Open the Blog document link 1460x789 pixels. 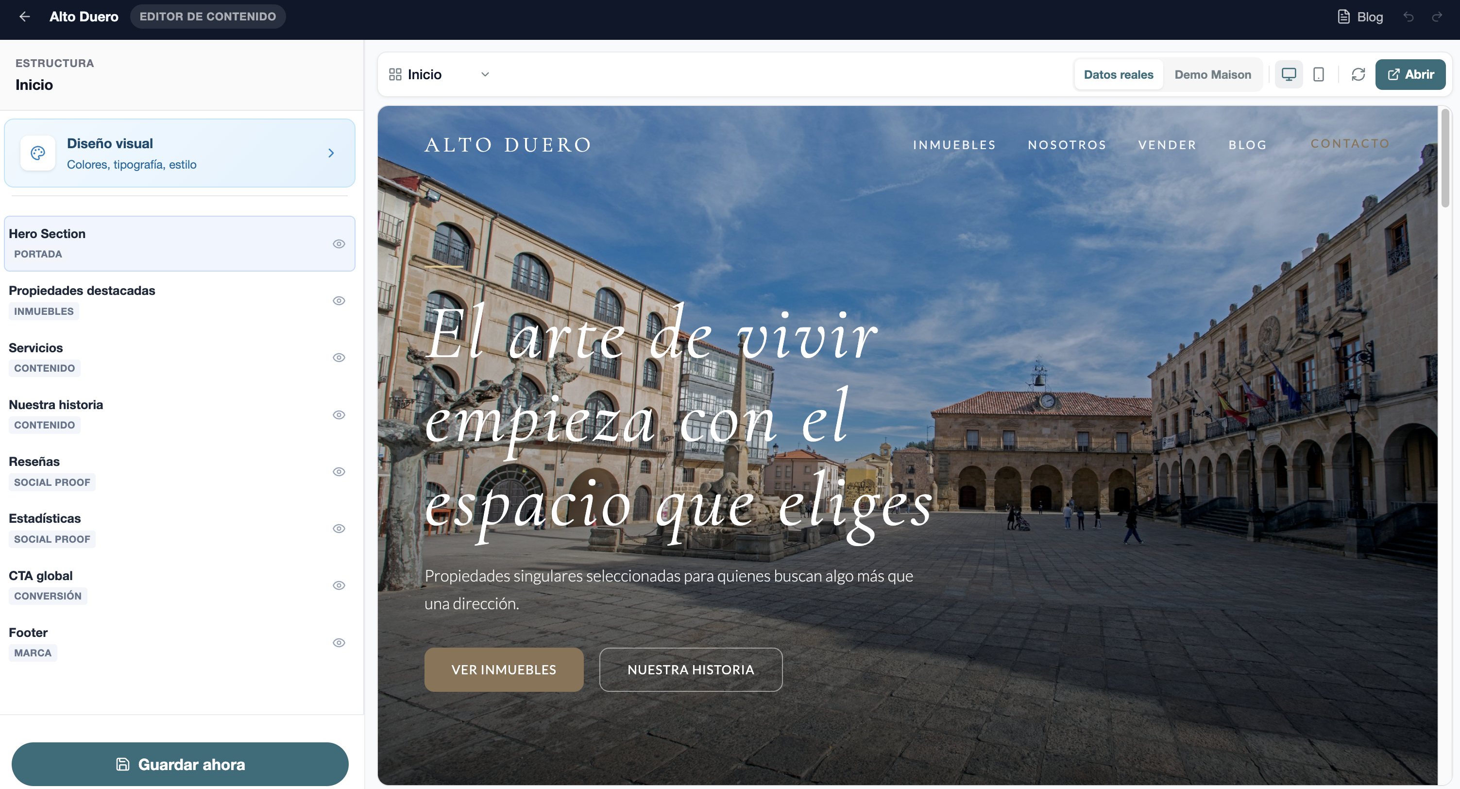pyautogui.click(x=1360, y=17)
